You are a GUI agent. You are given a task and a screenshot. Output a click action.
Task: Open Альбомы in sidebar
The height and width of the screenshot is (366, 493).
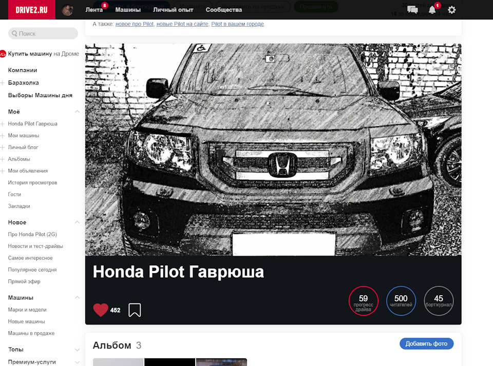tap(19, 159)
